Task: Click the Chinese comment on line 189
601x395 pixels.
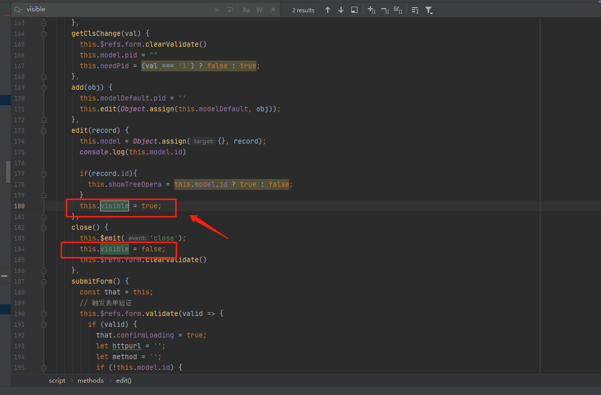Action: coord(106,303)
